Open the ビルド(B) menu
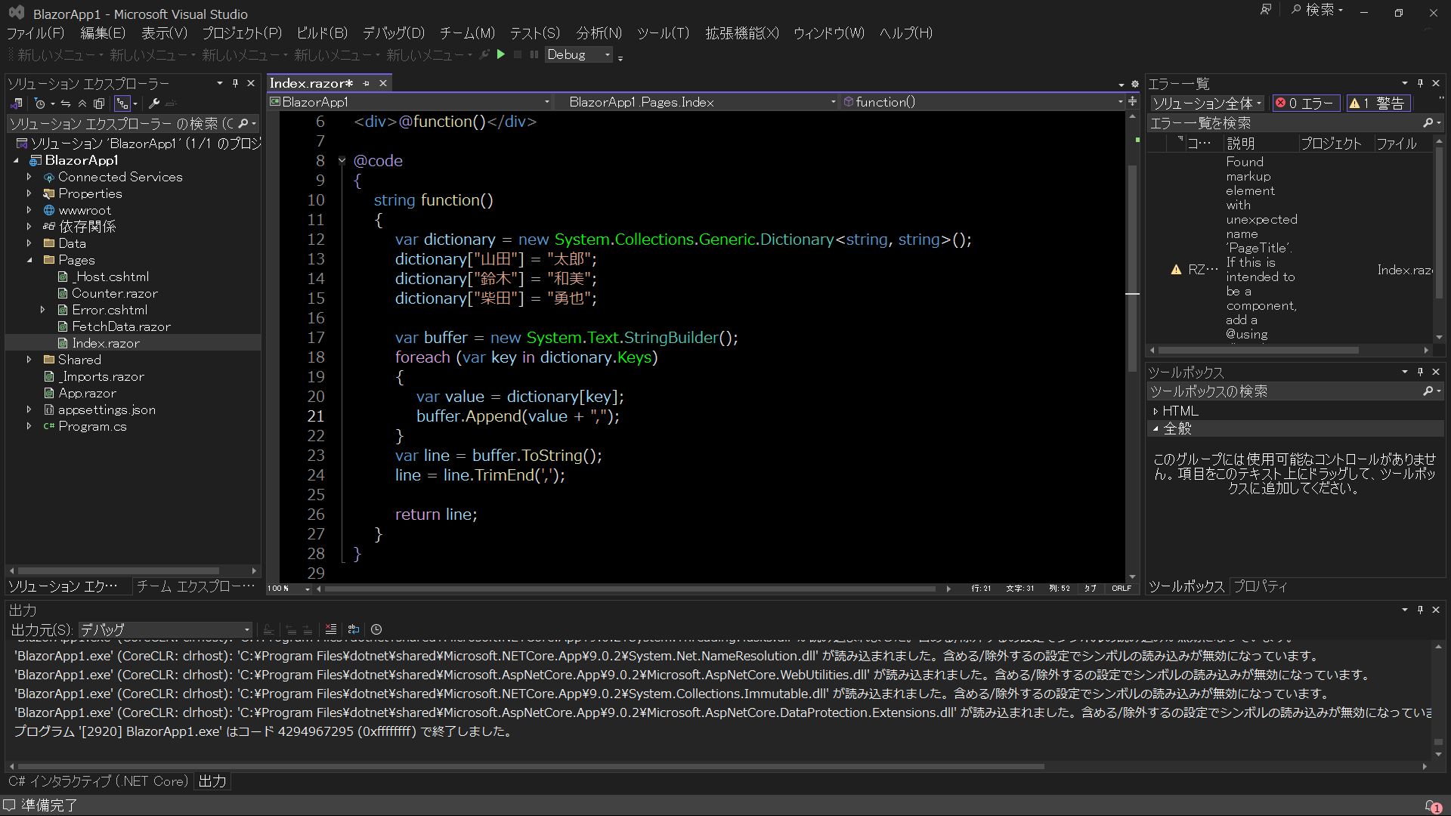The image size is (1451, 816). [322, 33]
